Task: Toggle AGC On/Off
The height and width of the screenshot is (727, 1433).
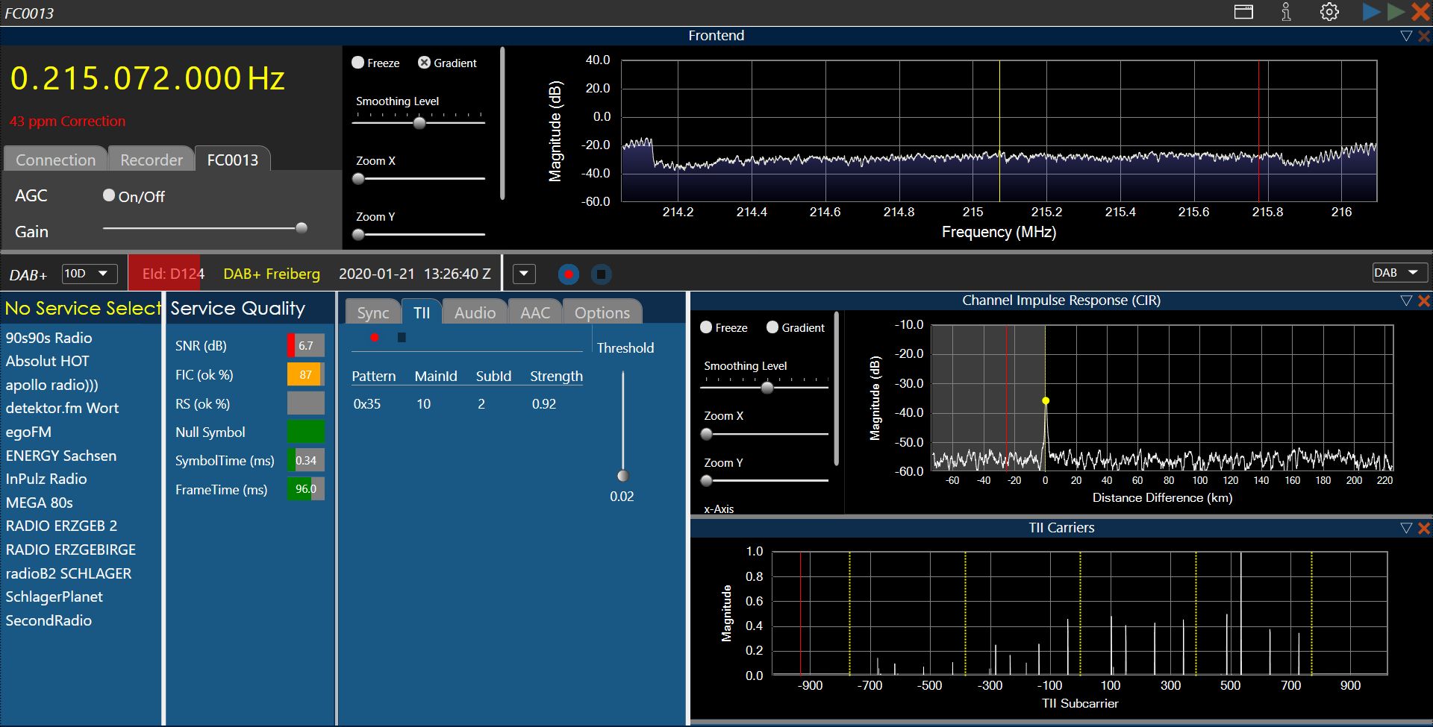Action: pyautogui.click(x=109, y=195)
